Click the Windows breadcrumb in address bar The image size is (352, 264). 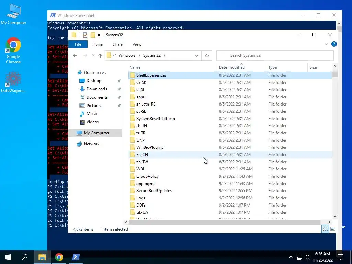(127, 55)
